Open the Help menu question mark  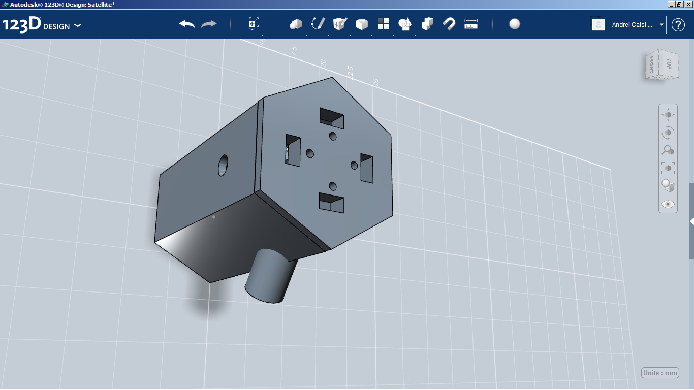coord(678,24)
